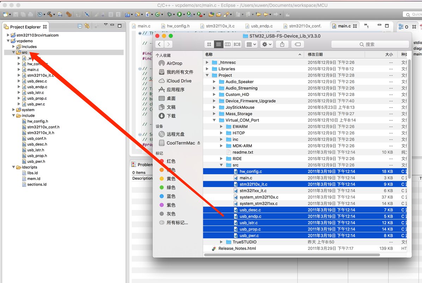Expand the system folder in Project Explorer

tap(13, 110)
